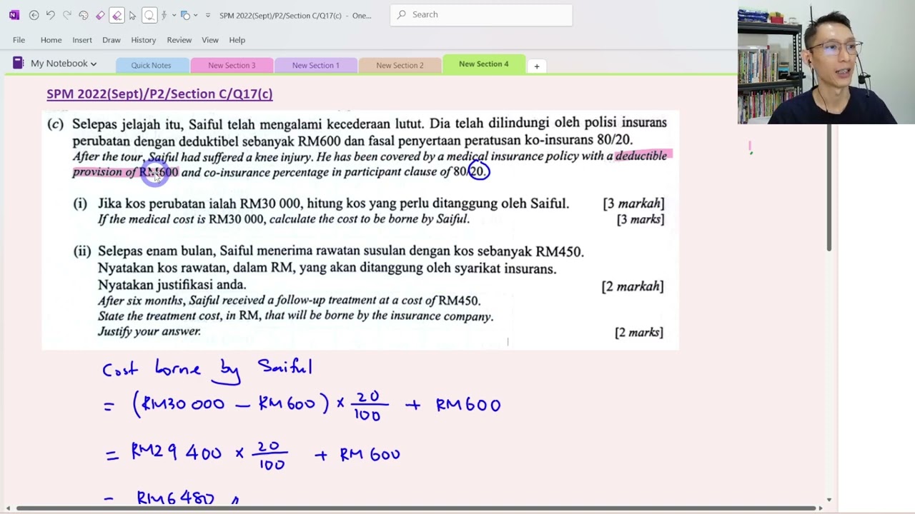Open the History ribbon tab
Viewport: 915px width, 514px height.
click(x=144, y=40)
